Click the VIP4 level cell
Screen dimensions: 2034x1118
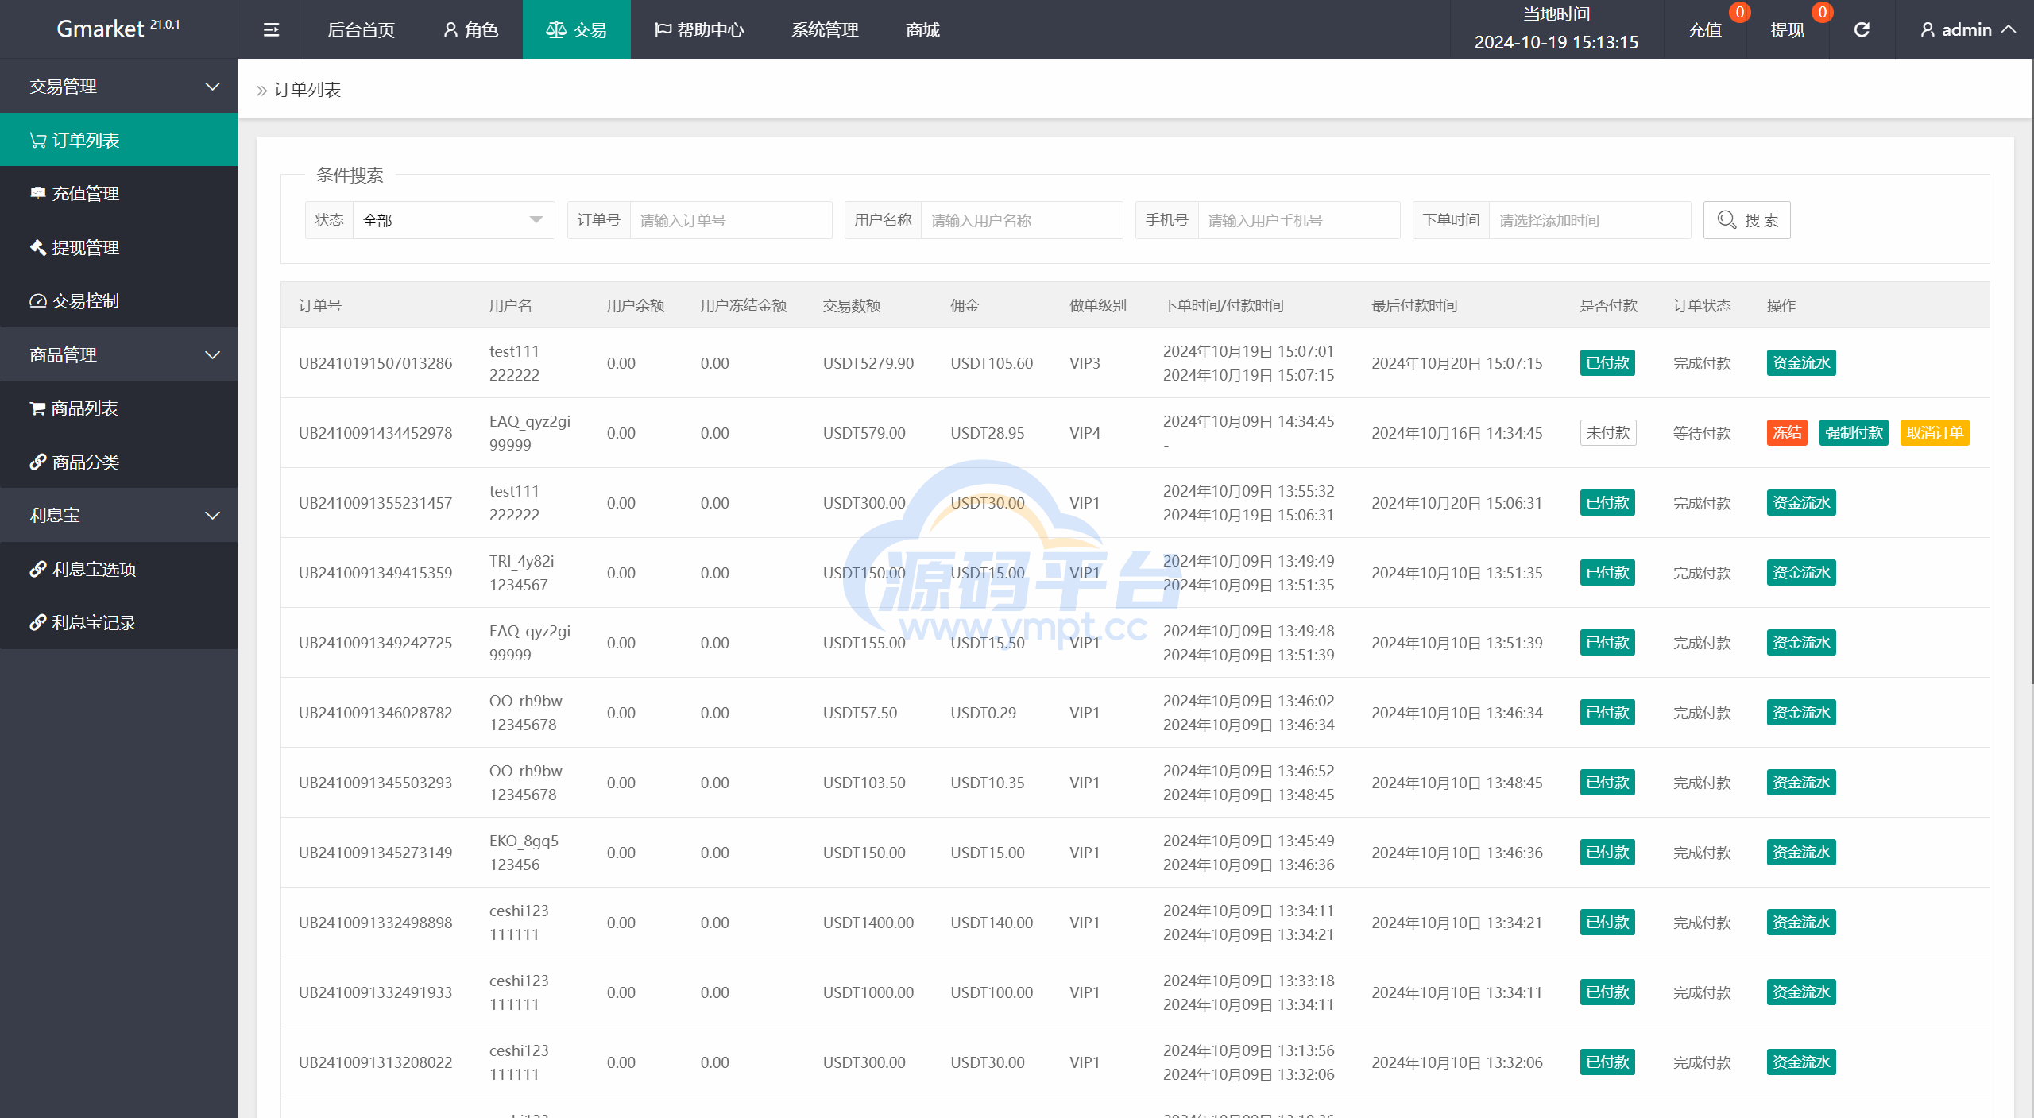pos(1085,433)
